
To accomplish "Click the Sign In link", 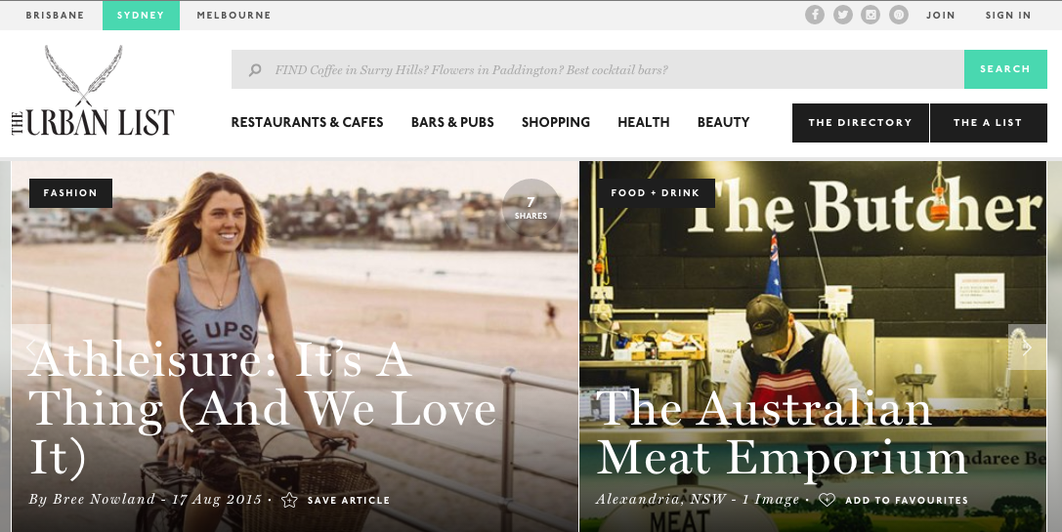I will (x=1008, y=15).
